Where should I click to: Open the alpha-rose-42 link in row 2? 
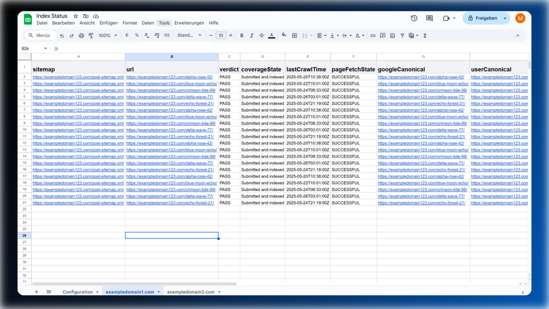(169, 77)
